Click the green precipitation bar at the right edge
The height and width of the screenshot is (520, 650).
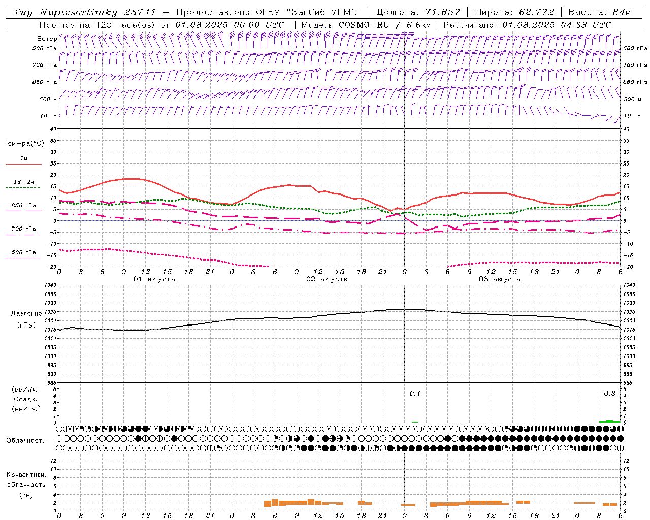(609, 421)
